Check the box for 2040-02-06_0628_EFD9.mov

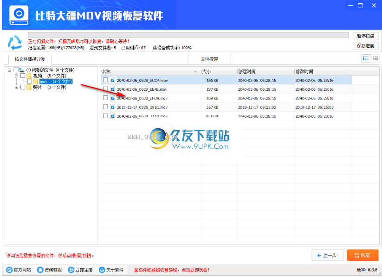point(105,98)
